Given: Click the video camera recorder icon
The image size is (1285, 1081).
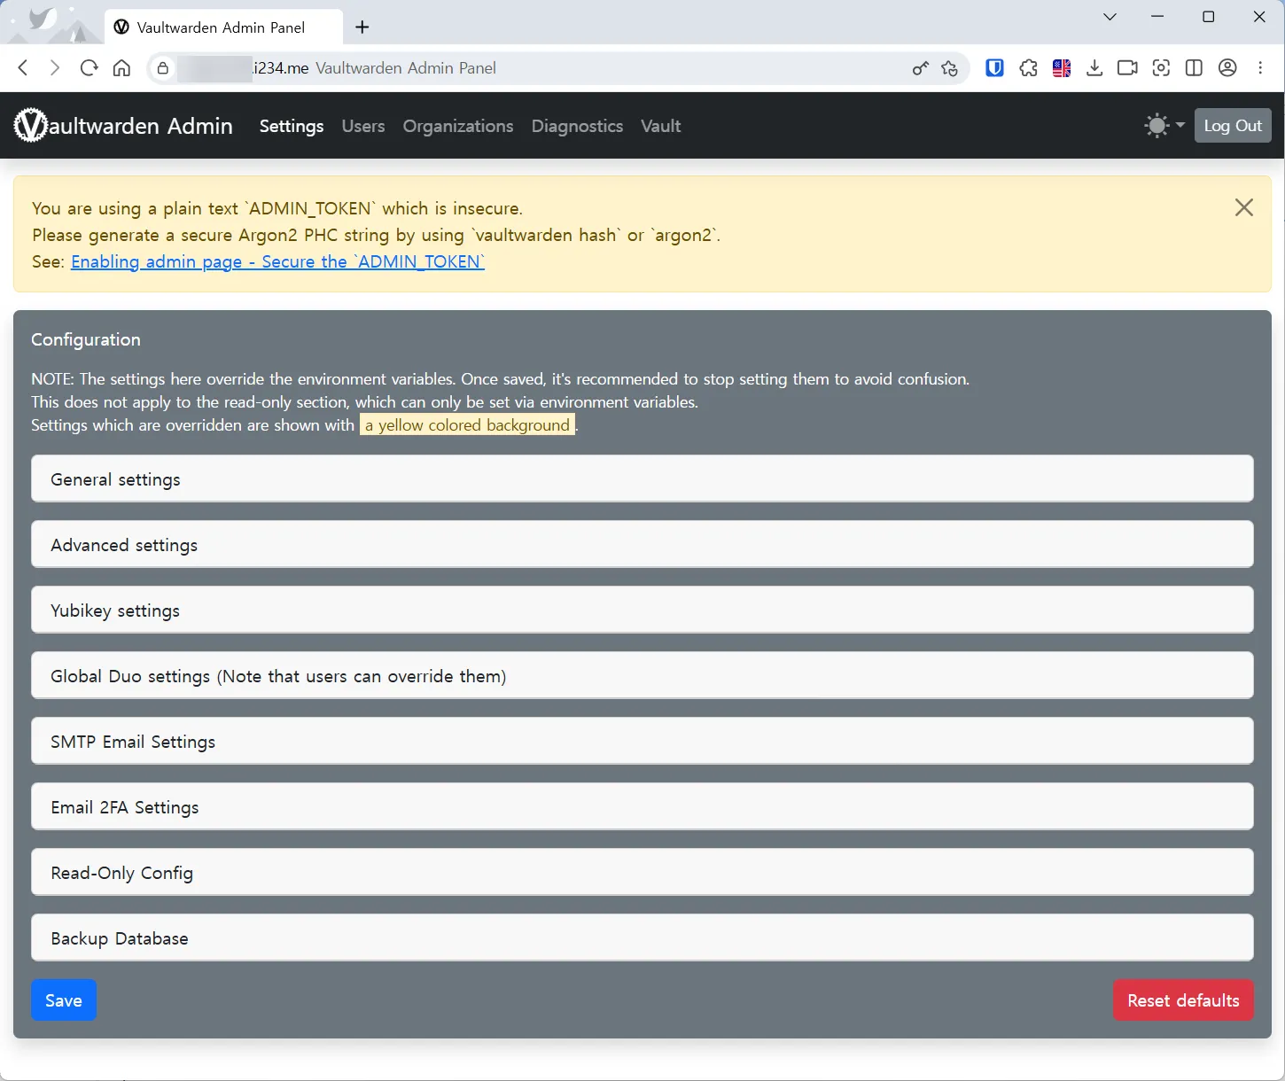Looking at the screenshot, I should 1127,68.
